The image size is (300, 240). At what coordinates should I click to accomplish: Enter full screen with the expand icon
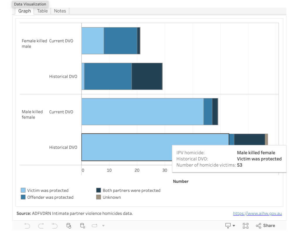pyautogui.click(x=246, y=226)
